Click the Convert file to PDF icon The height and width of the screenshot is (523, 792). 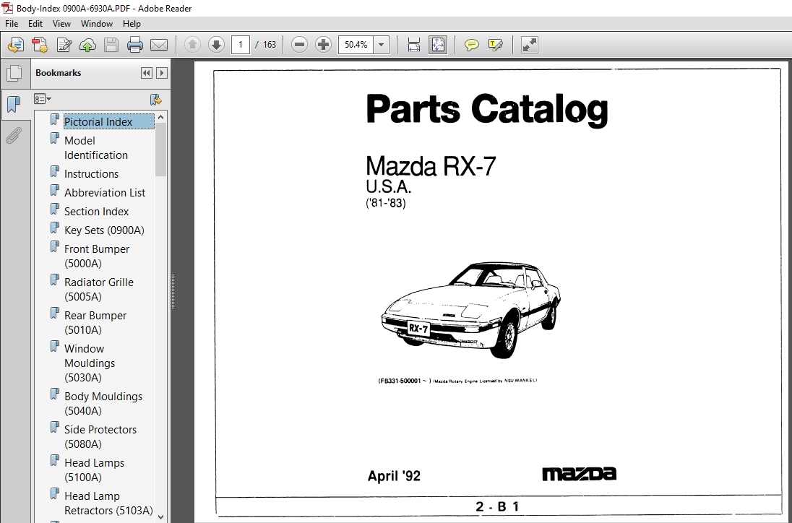click(x=40, y=45)
